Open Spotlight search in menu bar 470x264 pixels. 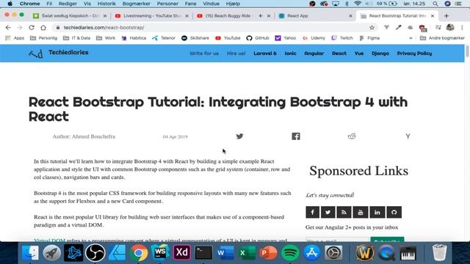click(x=435, y=4)
